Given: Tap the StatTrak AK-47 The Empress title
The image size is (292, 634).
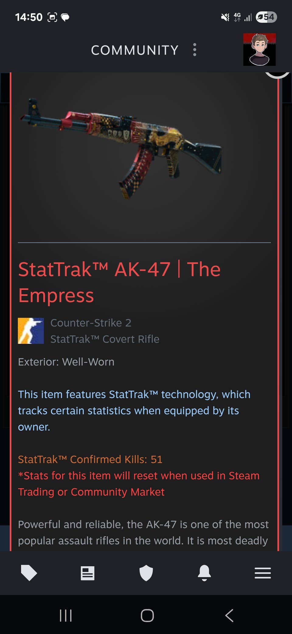Looking at the screenshot, I should [x=119, y=282].
